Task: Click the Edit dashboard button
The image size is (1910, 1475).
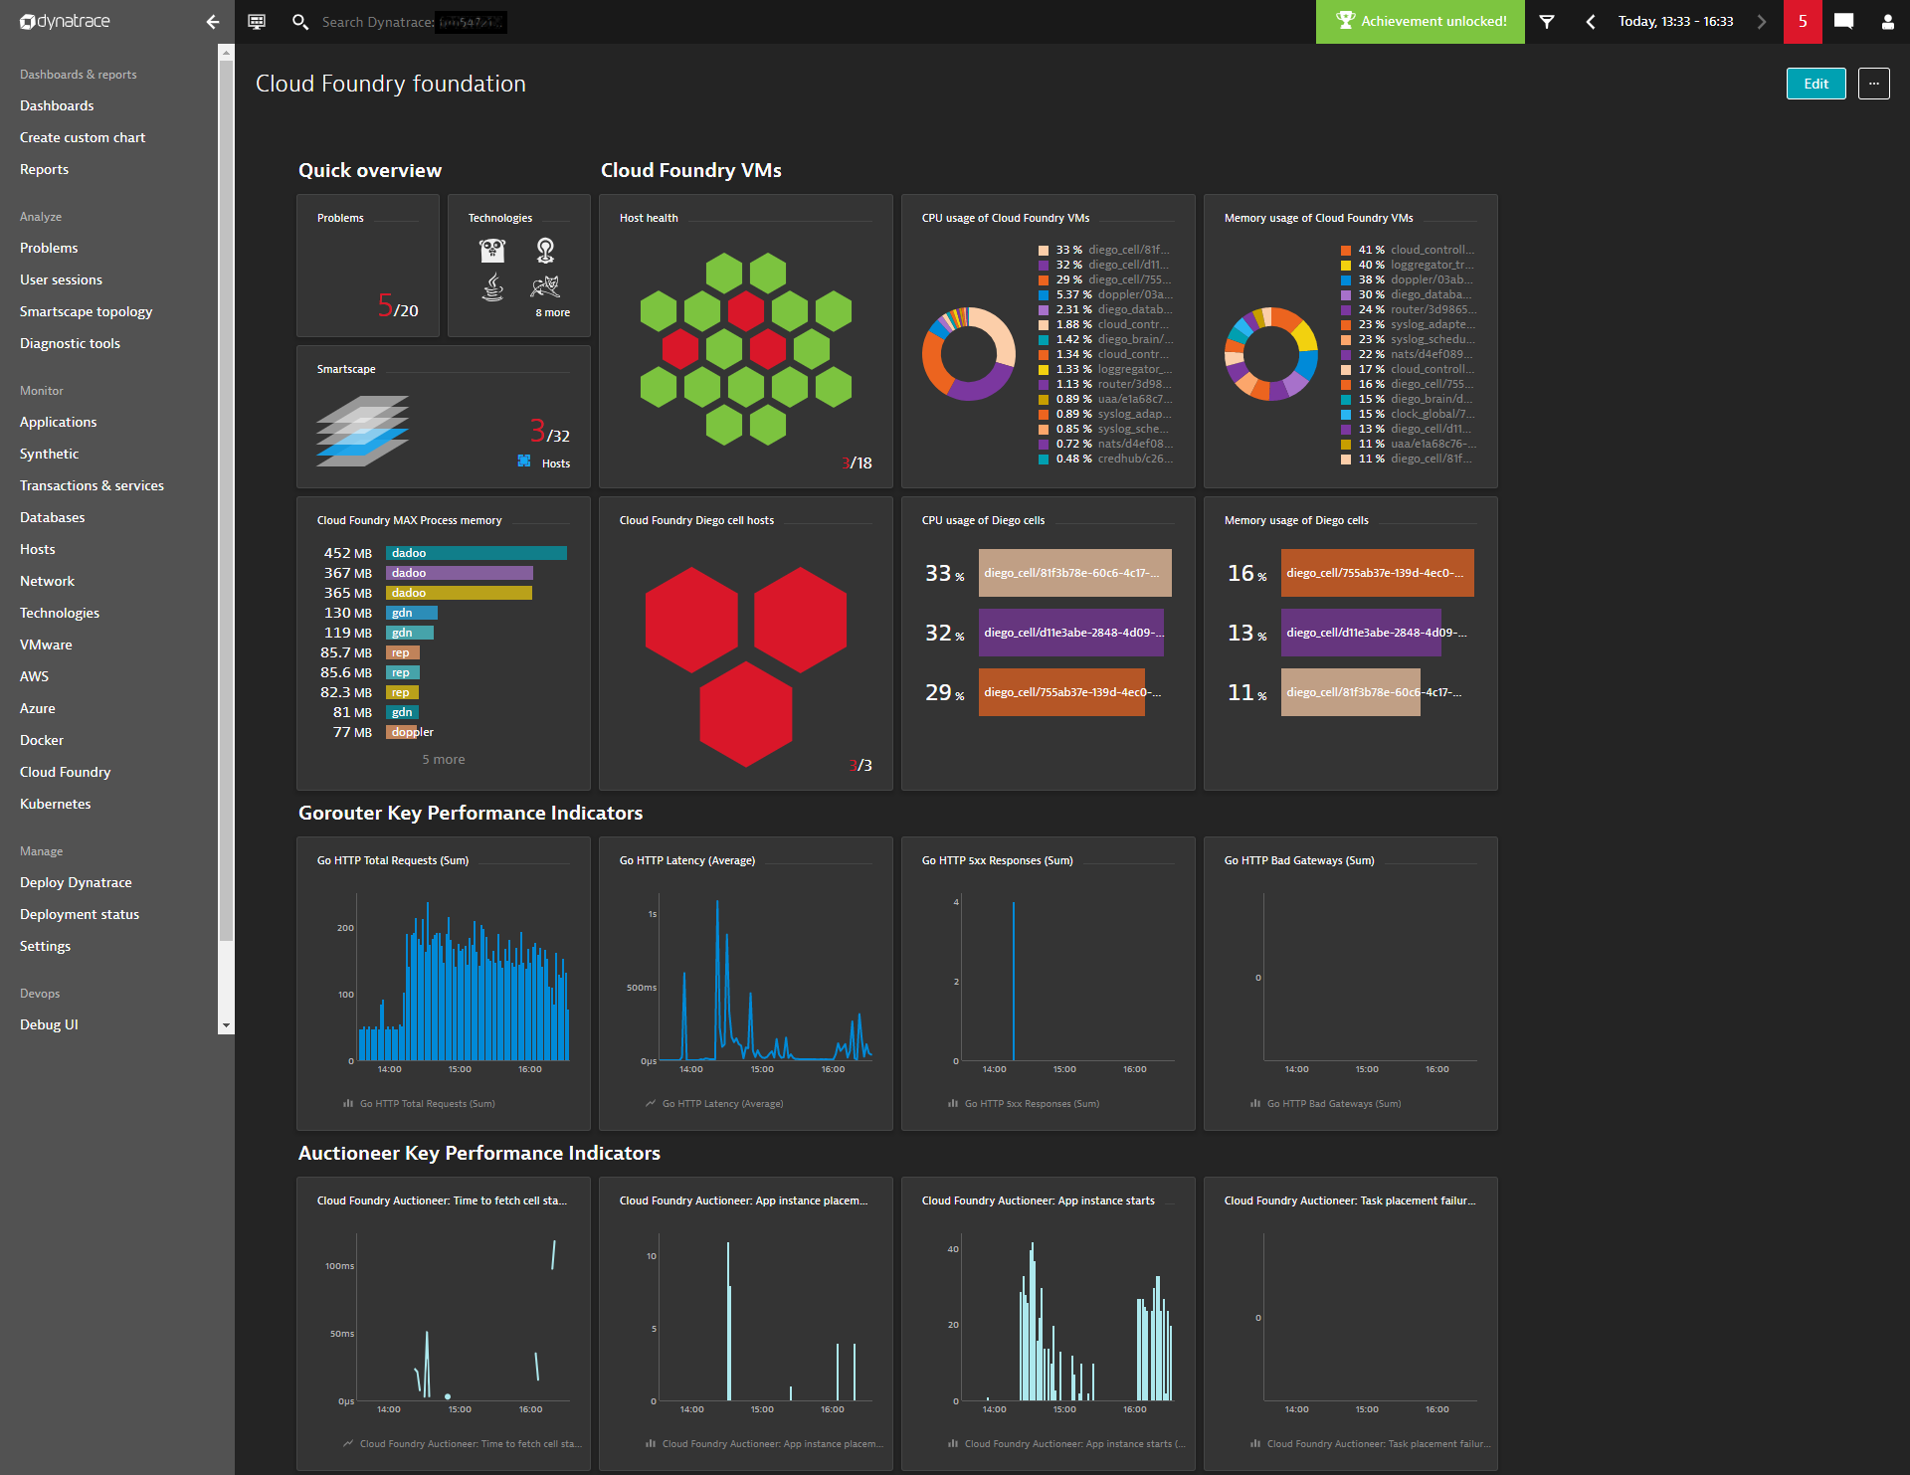Action: (1816, 84)
